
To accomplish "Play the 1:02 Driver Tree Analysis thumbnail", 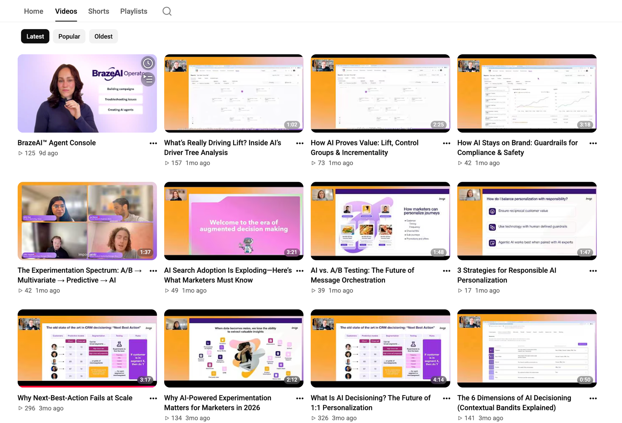I will pos(234,93).
